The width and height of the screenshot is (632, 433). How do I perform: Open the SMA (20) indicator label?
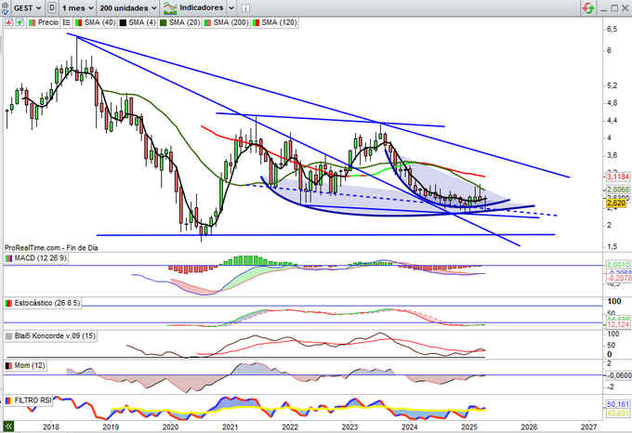pyautogui.click(x=184, y=22)
